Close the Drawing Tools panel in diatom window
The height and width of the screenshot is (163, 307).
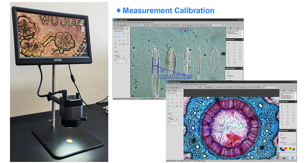[242, 40]
